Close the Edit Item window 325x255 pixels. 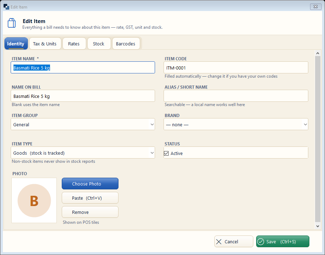coord(316,7)
